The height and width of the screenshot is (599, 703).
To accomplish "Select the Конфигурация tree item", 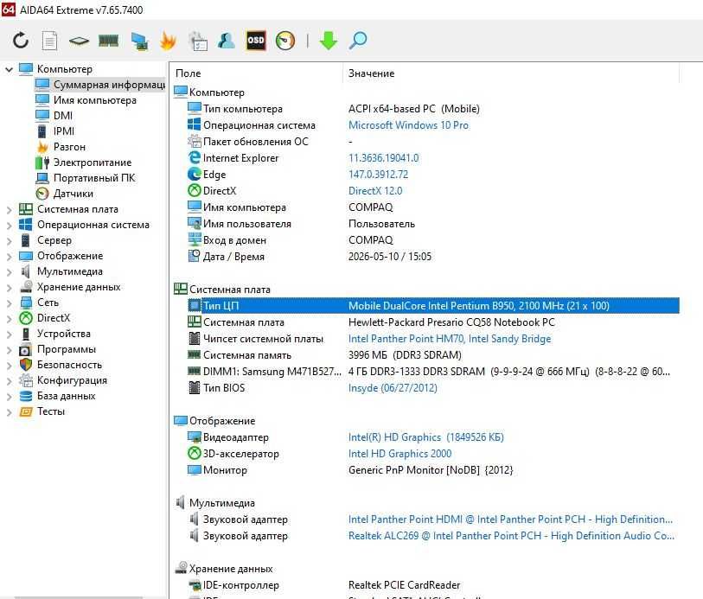I will (x=72, y=380).
